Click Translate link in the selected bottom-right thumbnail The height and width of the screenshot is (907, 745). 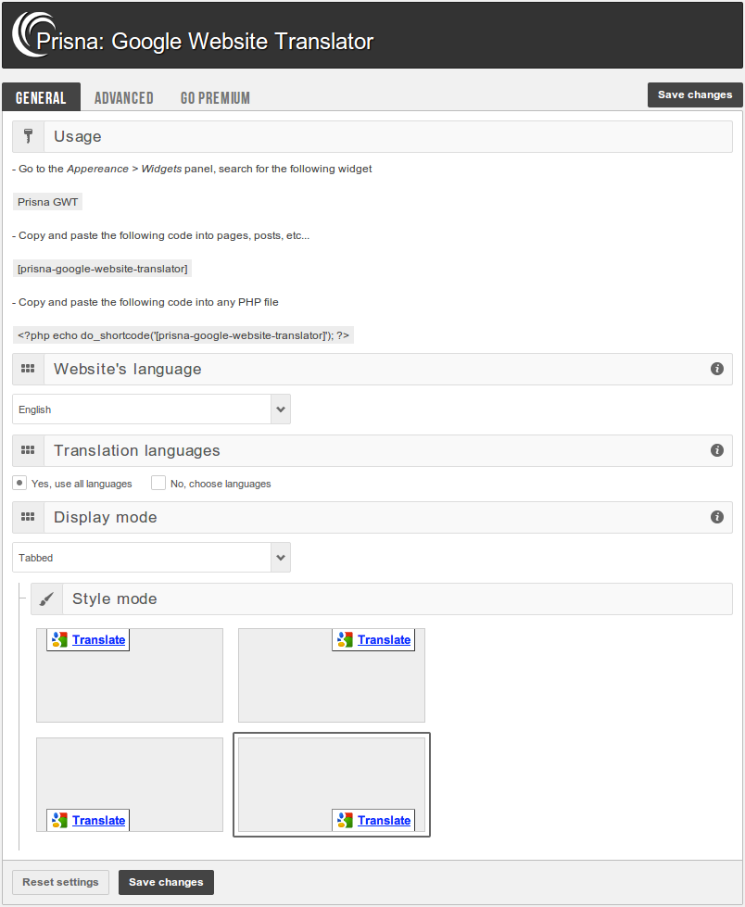[384, 820]
